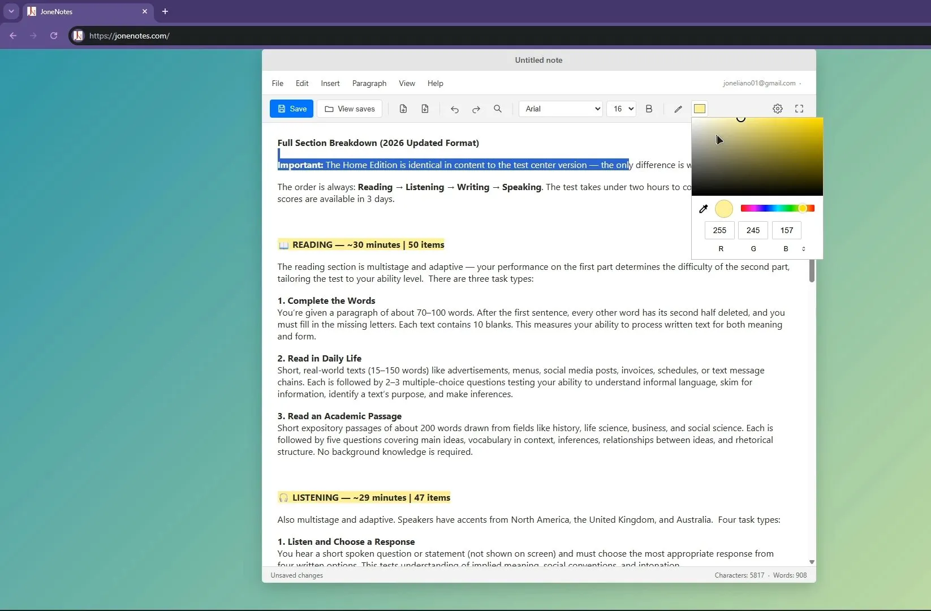This screenshot has width=931, height=611.
Task: Open the Edit menu
Action: (x=302, y=83)
